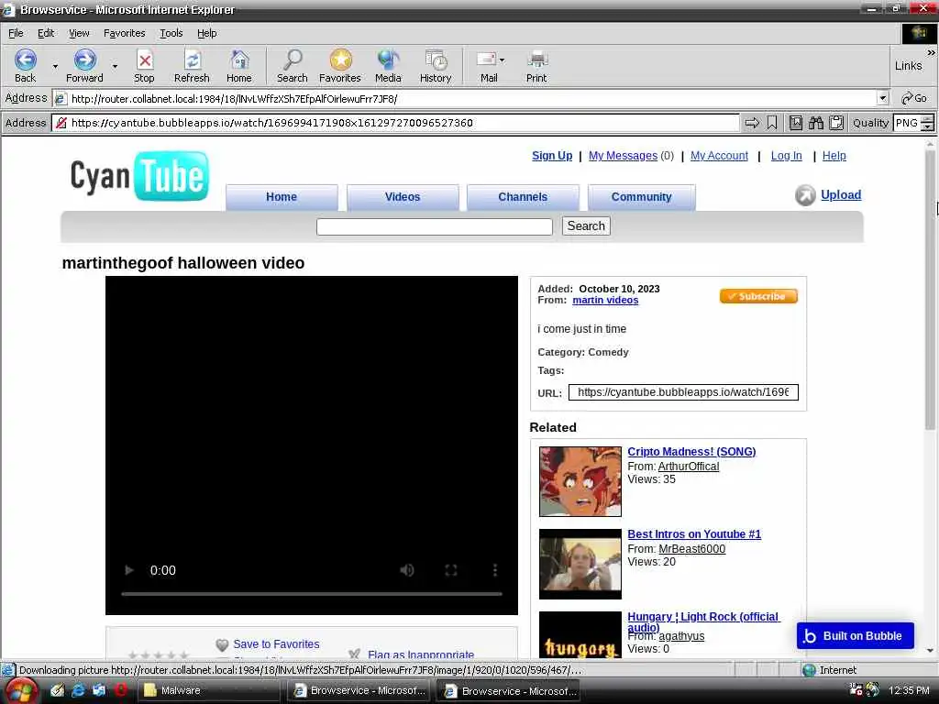Open the Search toolbar pane
The height and width of the screenshot is (704, 939).
pos(293,66)
